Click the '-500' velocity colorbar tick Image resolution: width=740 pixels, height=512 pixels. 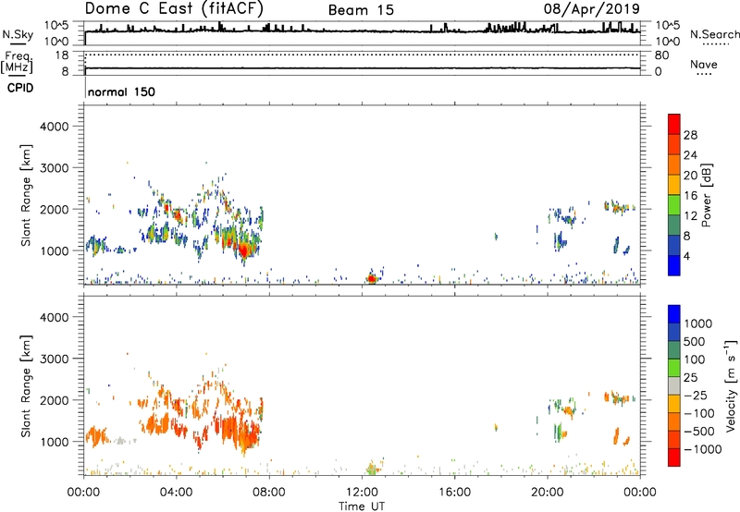698,432
